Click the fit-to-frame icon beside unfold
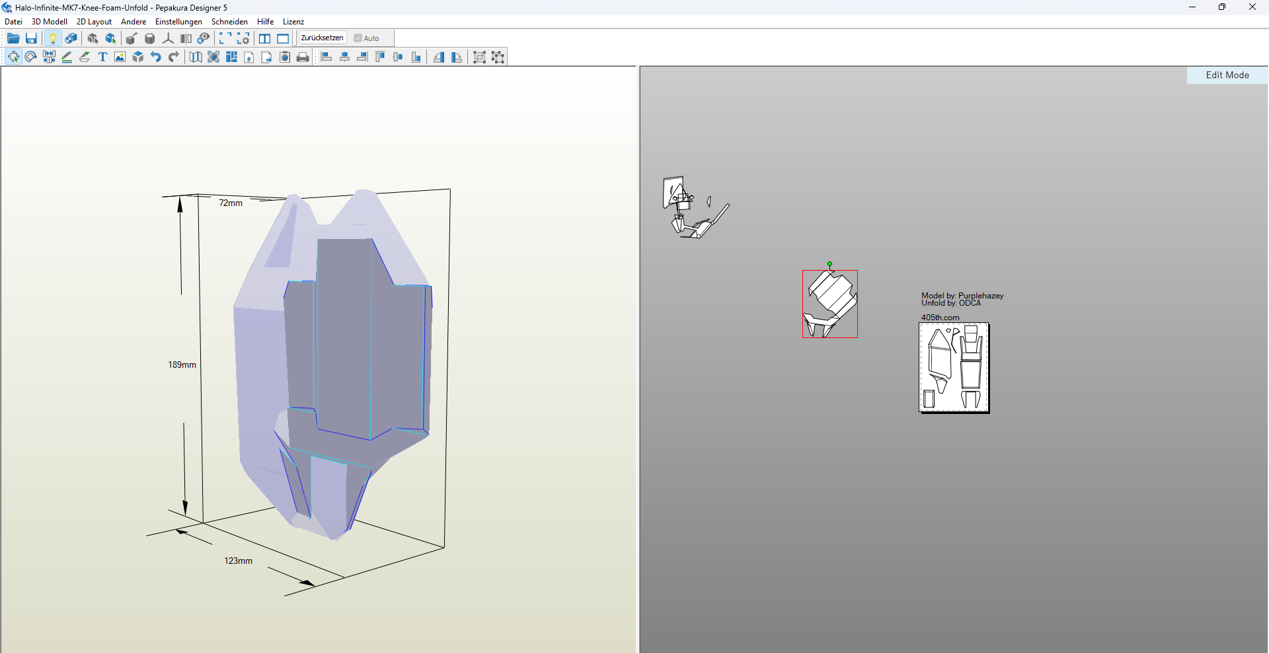This screenshot has width=1269, height=653. (213, 57)
